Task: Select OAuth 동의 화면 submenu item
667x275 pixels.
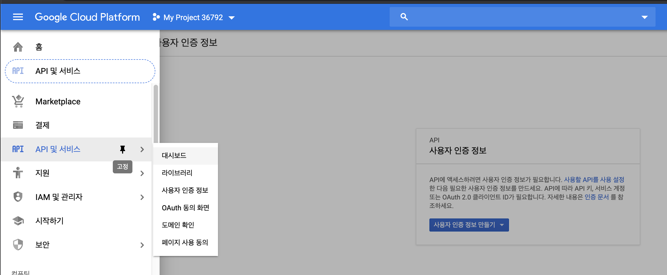Action: tap(186, 208)
